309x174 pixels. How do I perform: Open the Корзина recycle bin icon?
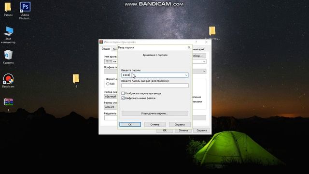pyautogui.click(x=8, y=57)
